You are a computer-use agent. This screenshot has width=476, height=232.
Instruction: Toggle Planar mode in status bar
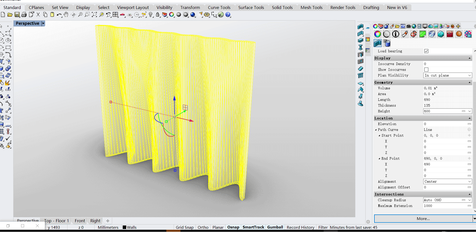point(218,227)
